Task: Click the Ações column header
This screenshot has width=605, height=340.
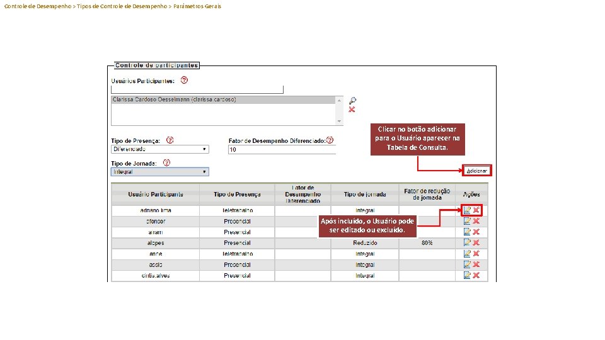Action: click(471, 195)
